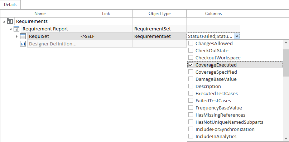
Task: Click the Designer Definition chart icon
Action: (x=23, y=44)
